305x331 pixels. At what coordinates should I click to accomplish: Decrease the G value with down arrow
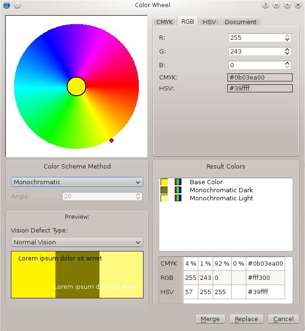pos(287,54)
